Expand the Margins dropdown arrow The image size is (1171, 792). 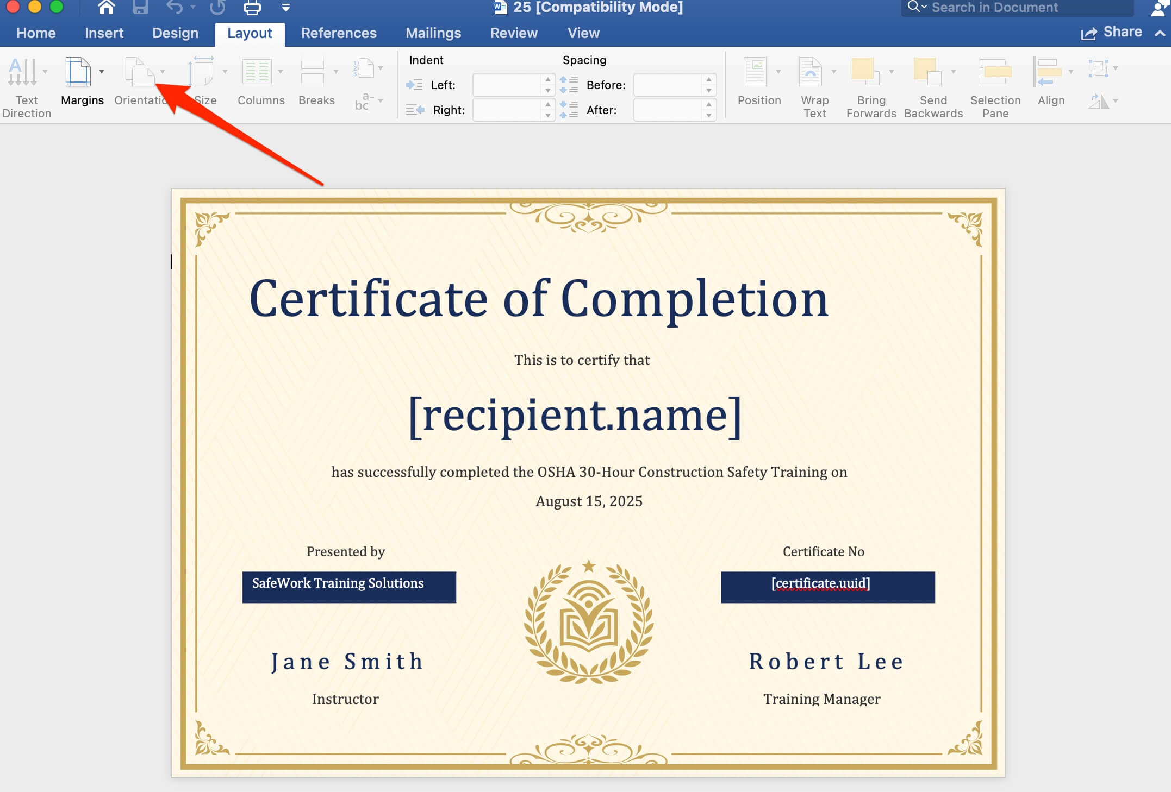pyautogui.click(x=102, y=72)
